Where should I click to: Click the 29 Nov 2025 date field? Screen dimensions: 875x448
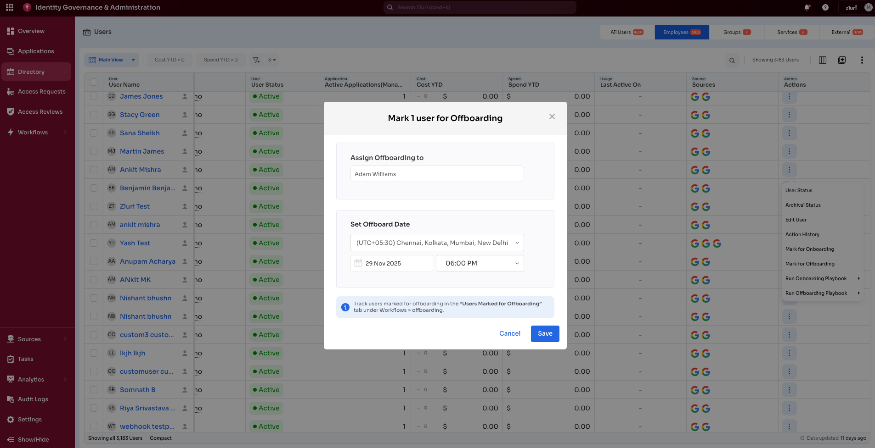point(392,263)
